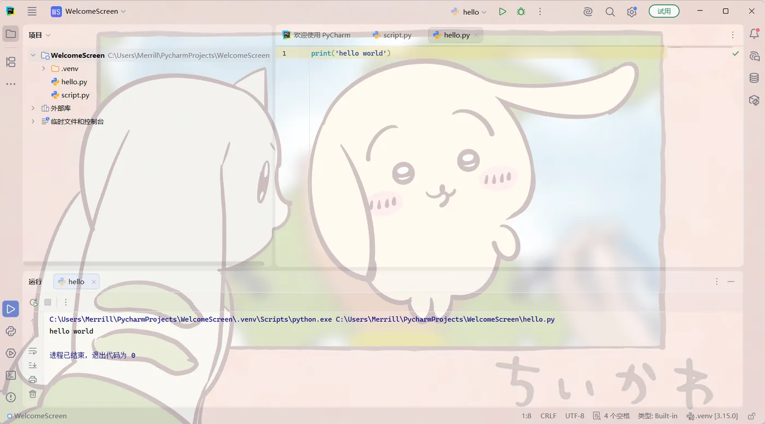This screenshot has height=424, width=765.
Task: Select the hello.py editor tab
Action: pyautogui.click(x=456, y=35)
